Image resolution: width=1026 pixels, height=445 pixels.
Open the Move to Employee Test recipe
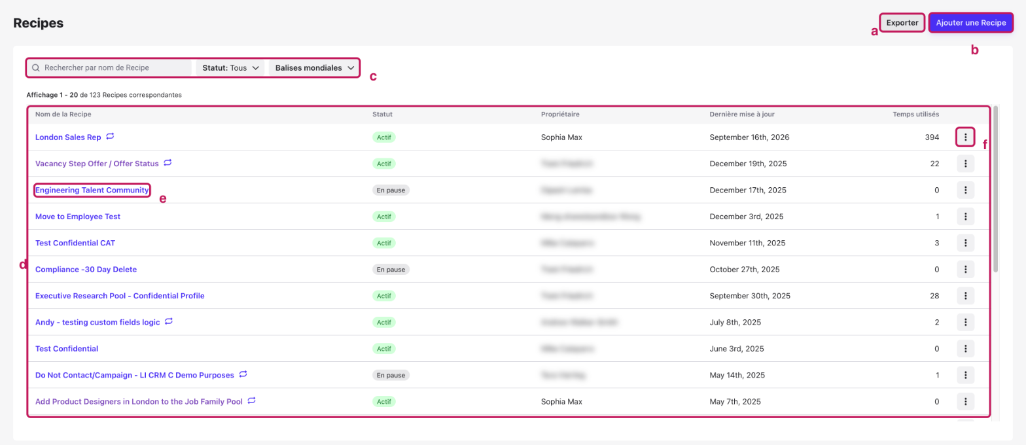click(x=78, y=217)
